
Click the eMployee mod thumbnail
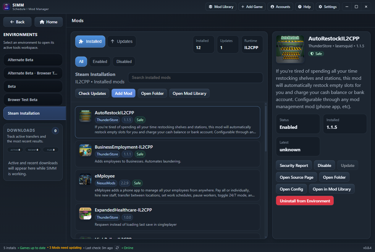coord(85,179)
